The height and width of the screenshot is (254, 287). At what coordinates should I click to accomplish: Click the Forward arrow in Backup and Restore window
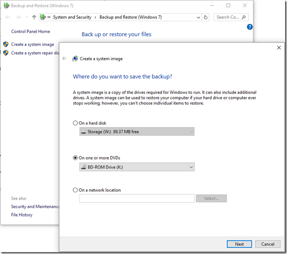[19, 18]
